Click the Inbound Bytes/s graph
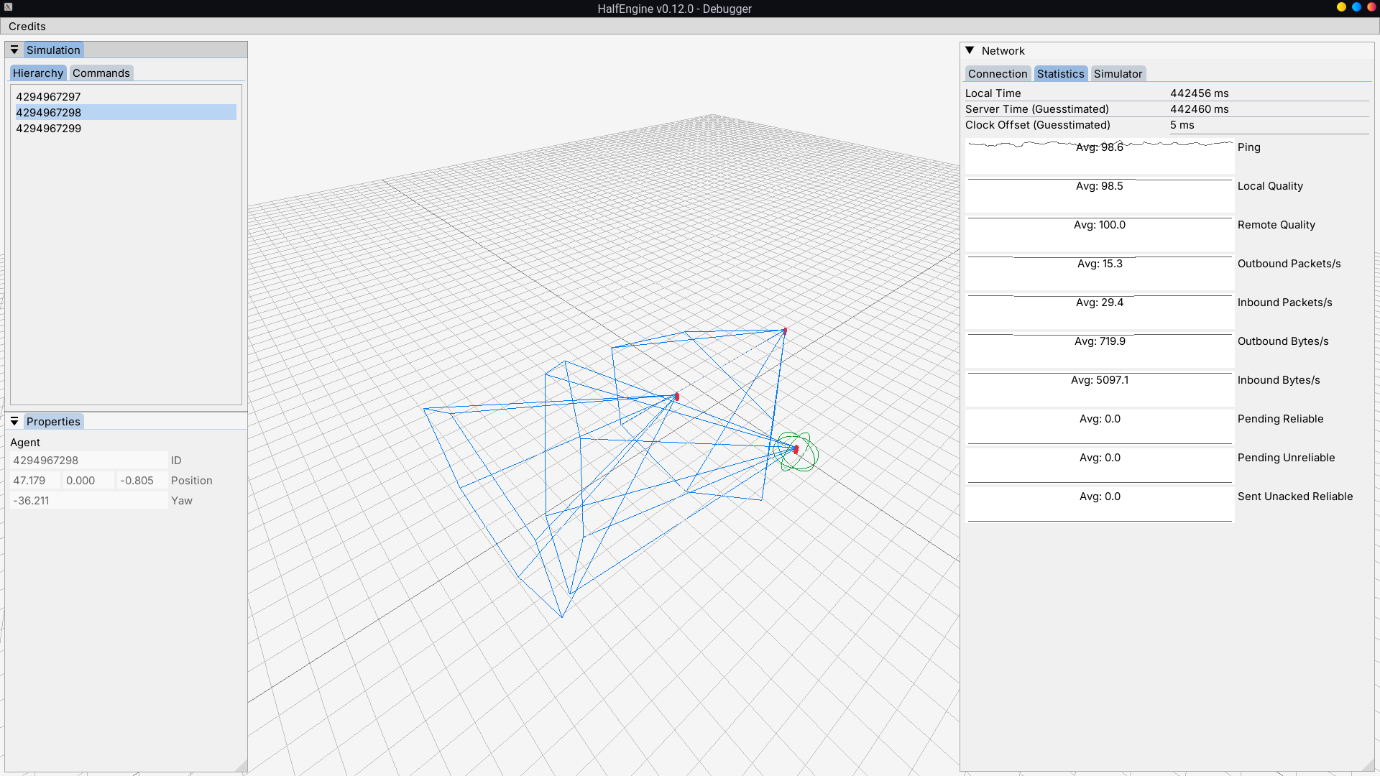The width and height of the screenshot is (1380, 776). pyautogui.click(x=1100, y=389)
